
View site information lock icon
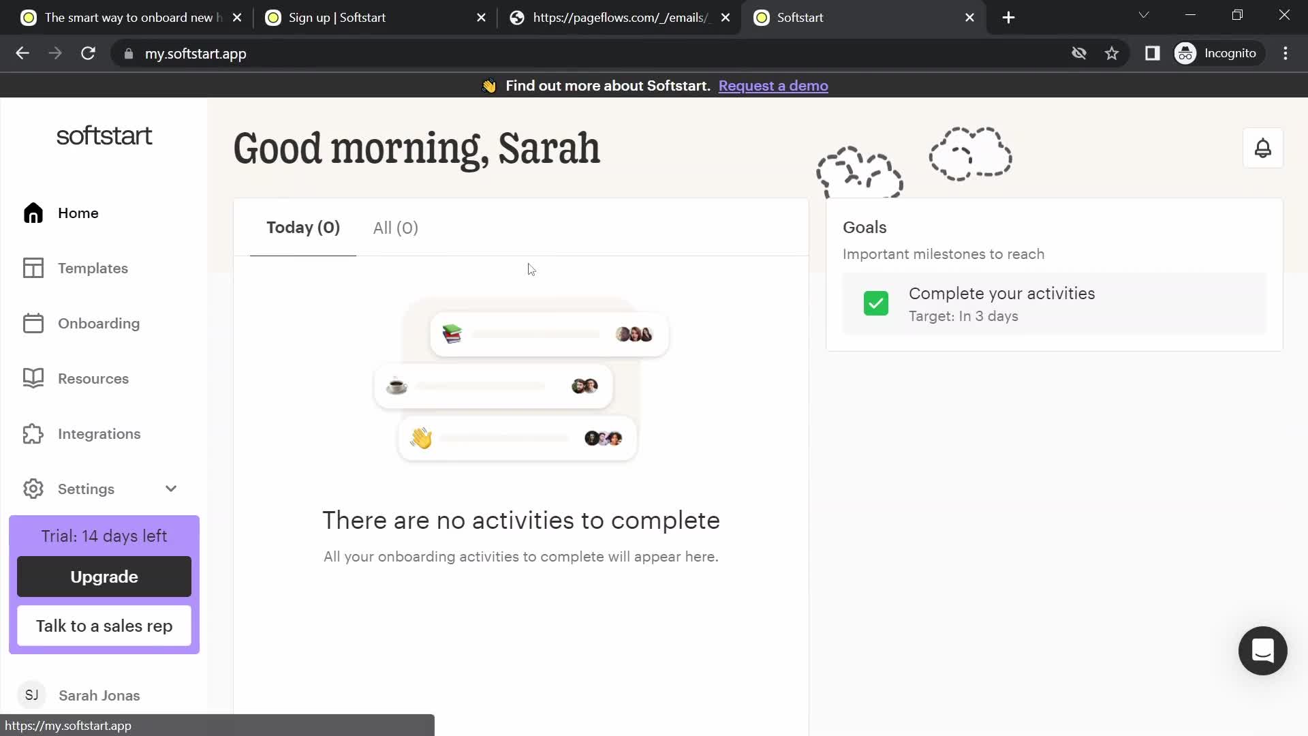coord(128,54)
